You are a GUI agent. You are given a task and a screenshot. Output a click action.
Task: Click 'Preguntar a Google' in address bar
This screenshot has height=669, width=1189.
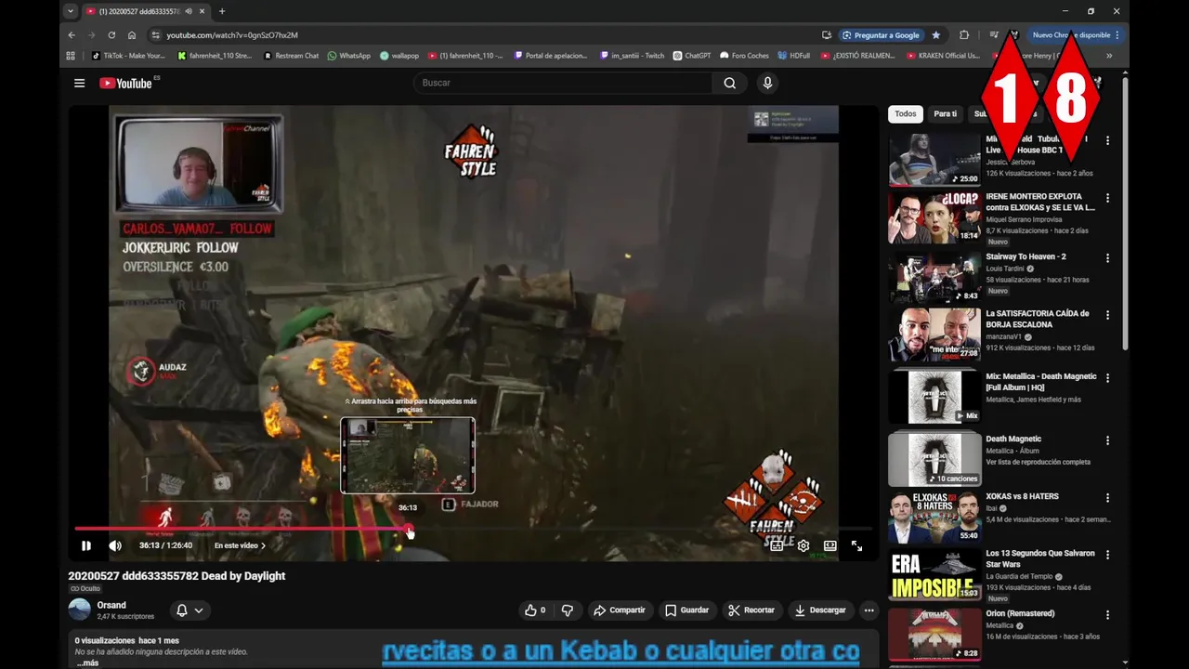[880, 35]
